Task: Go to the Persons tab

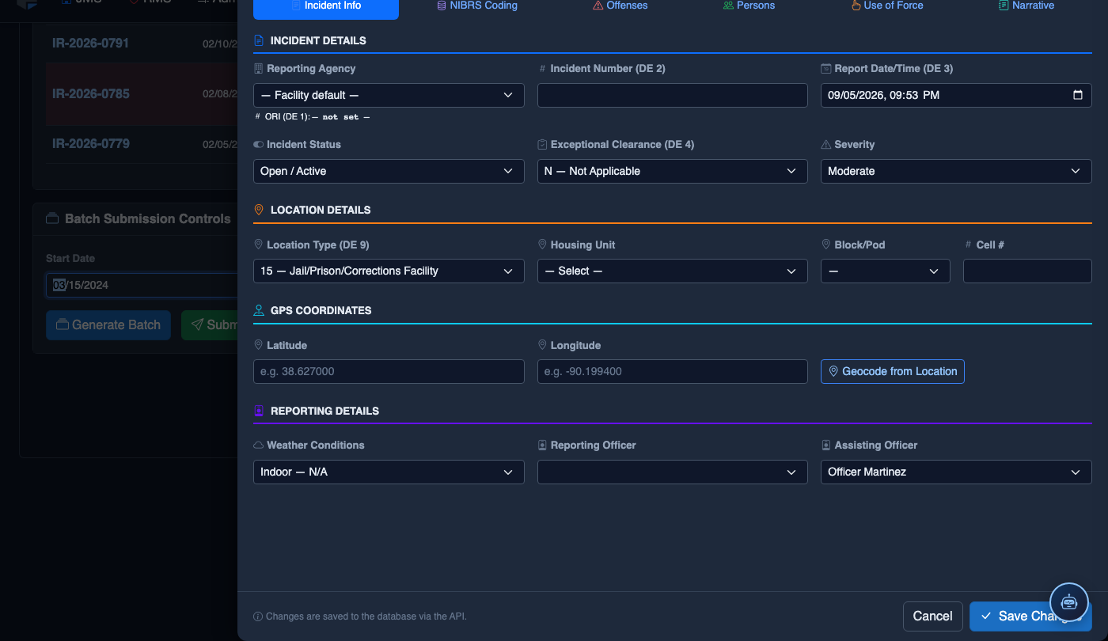Action: pyautogui.click(x=749, y=6)
